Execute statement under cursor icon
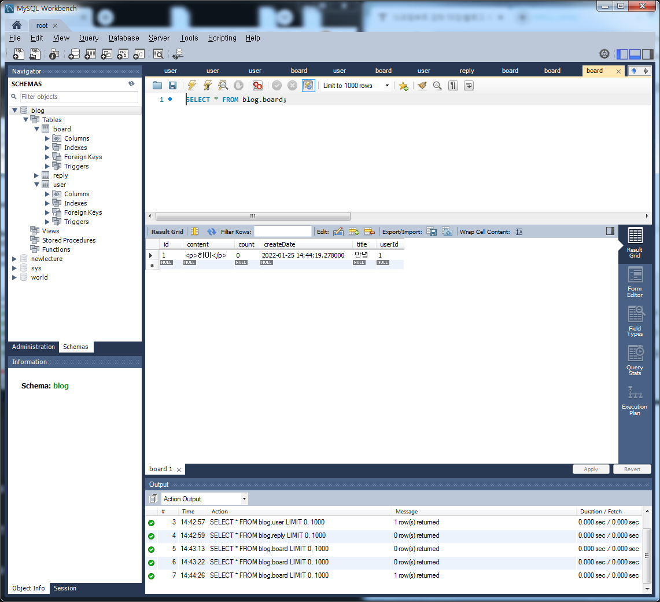Image resolution: width=660 pixels, height=602 pixels. click(208, 86)
